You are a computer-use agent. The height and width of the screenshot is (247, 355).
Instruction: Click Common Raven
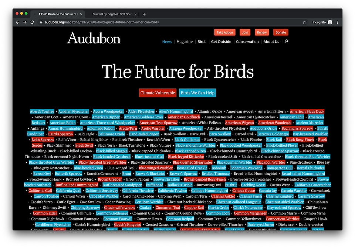coord(149,219)
